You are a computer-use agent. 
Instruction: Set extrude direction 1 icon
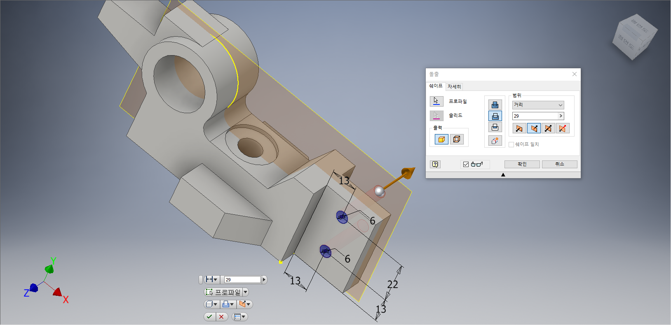tap(519, 128)
